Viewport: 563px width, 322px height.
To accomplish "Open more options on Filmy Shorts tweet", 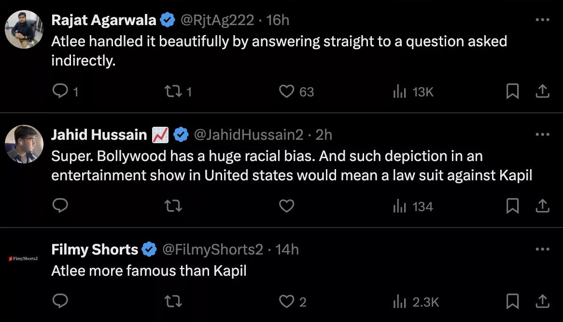I will tap(542, 250).
